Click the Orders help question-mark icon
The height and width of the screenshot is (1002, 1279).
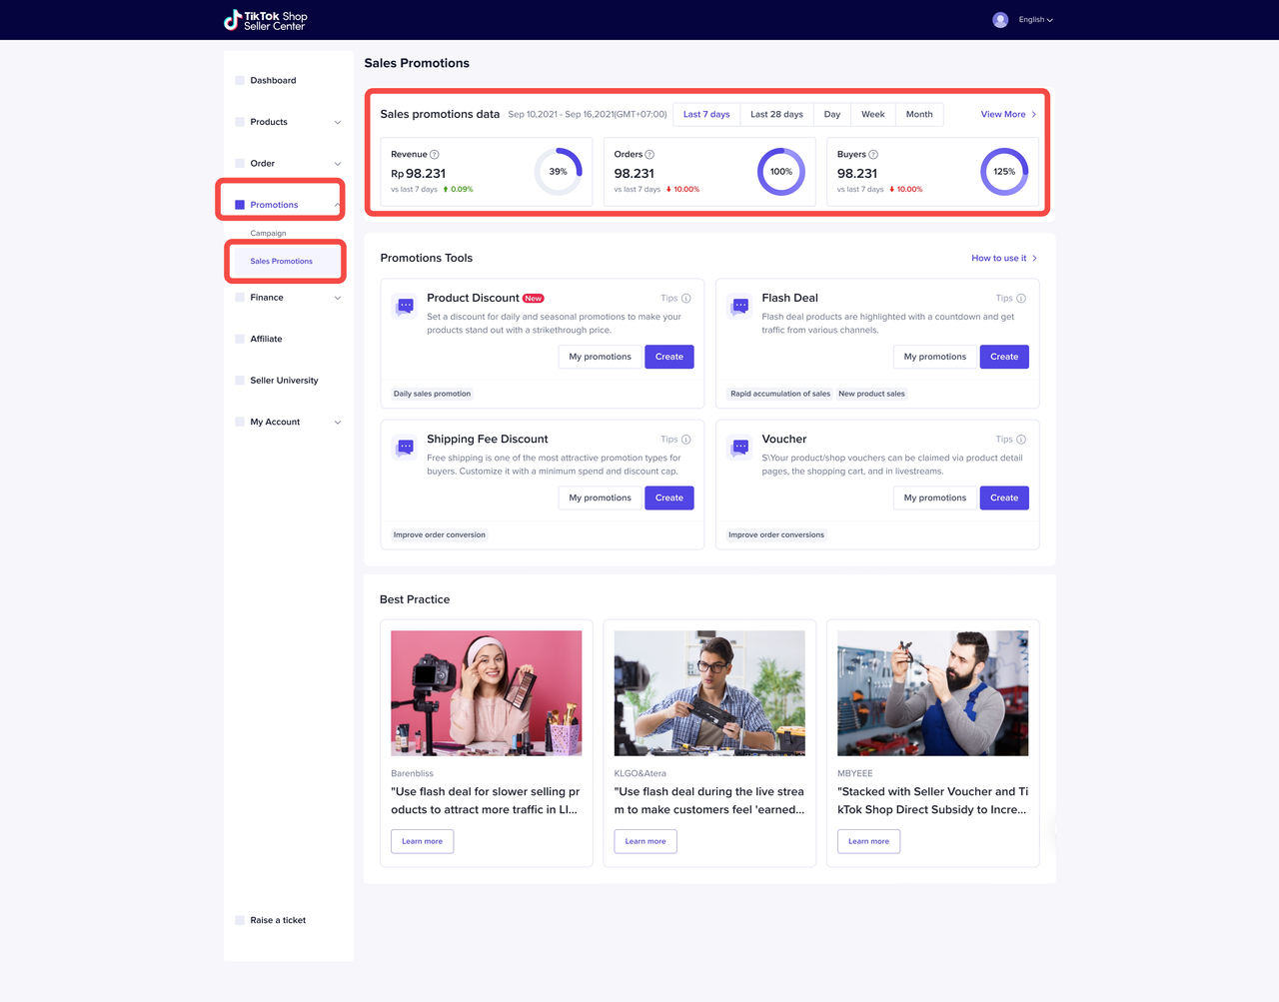pyautogui.click(x=649, y=155)
